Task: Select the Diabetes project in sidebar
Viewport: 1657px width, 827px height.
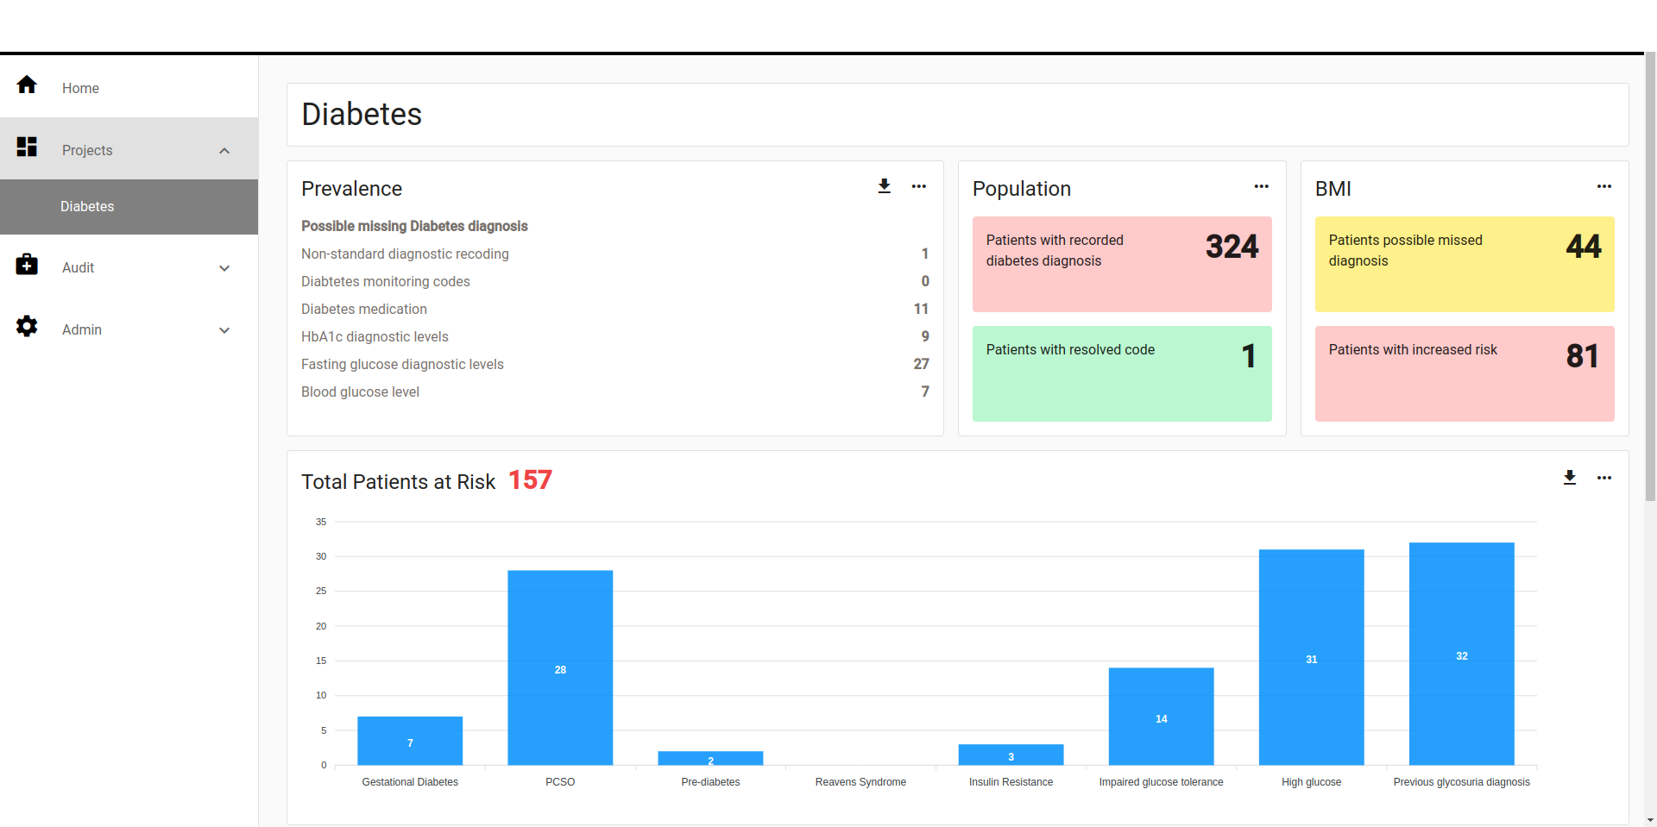Action: 86,206
